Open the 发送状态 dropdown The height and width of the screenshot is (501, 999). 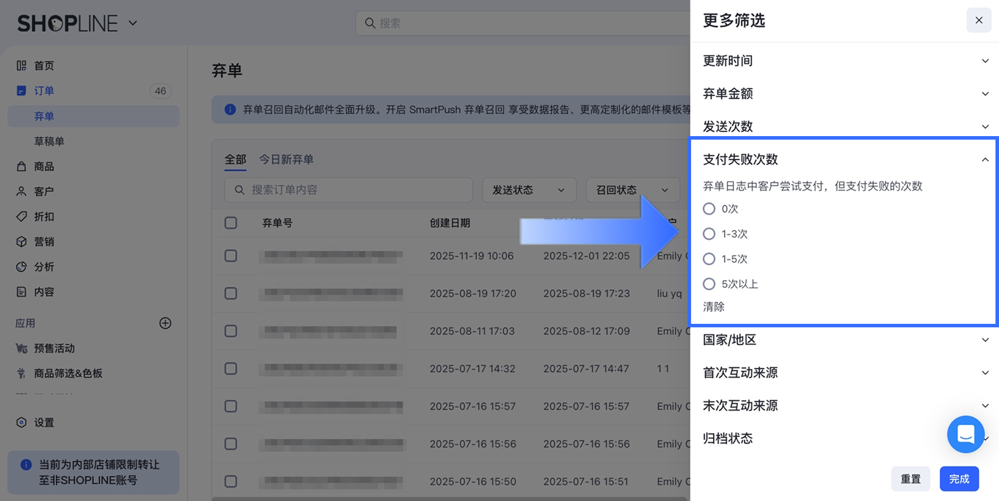(528, 190)
